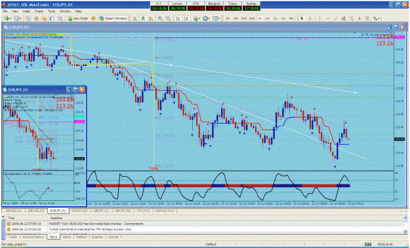410x248 pixels.
Task: Switch to the EURJPY,M5 chart tab
Action: click(x=79, y=211)
